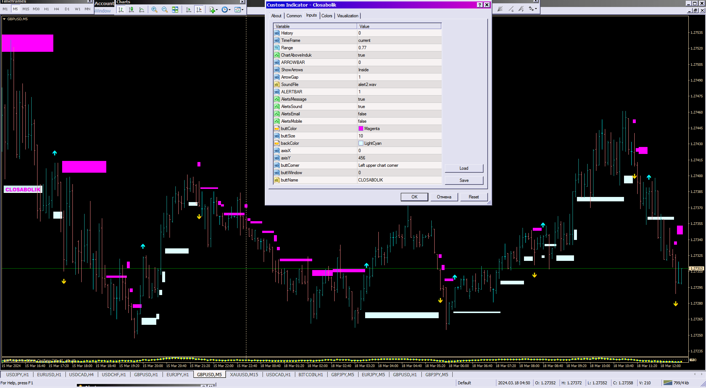Switch to the Colors tab
Screen dimensions: 706x388
tap(327, 16)
